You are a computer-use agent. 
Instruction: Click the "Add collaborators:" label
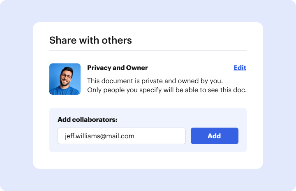pyautogui.click(x=88, y=120)
